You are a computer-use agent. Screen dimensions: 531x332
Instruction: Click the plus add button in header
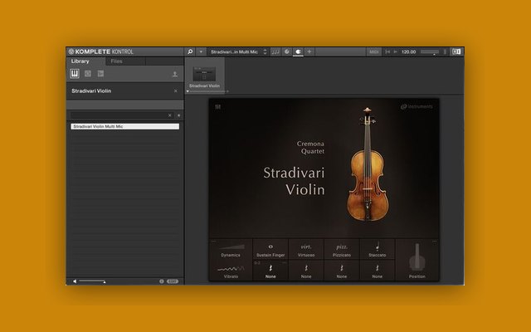pos(309,51)
